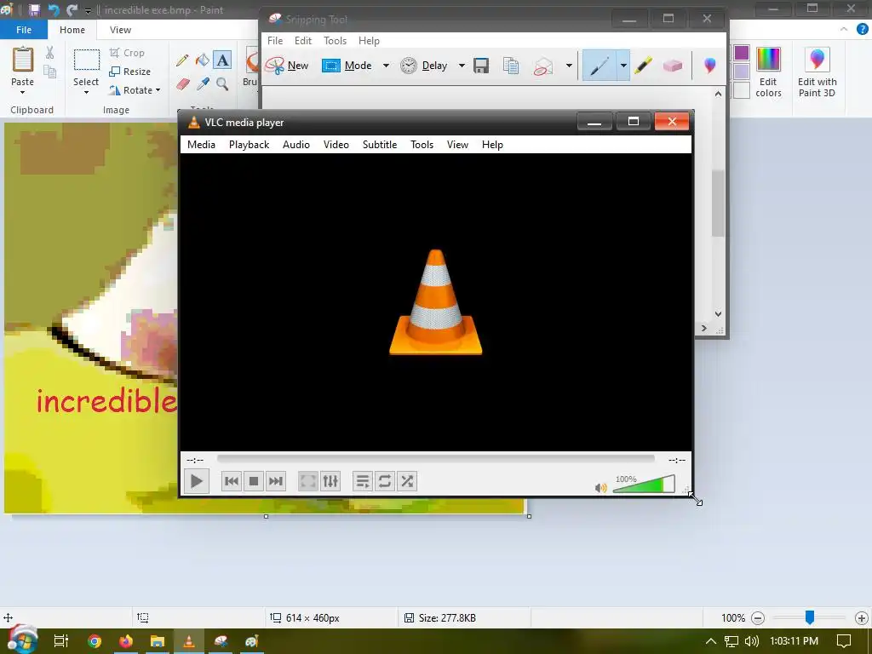Open Paint Help question mark icon
Viewport: 872px width, 654px height.
click(x=862, y=30)
